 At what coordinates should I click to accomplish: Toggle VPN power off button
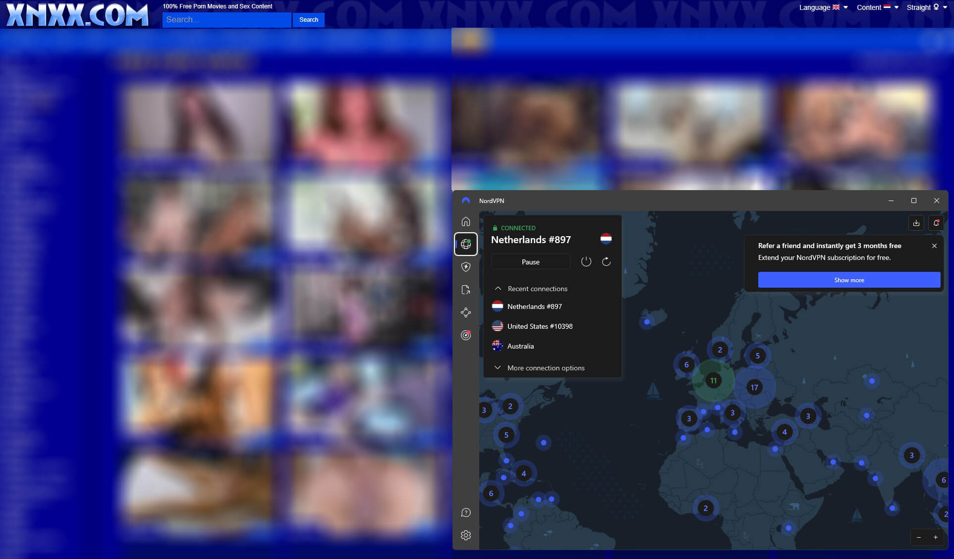pos(585,261)
